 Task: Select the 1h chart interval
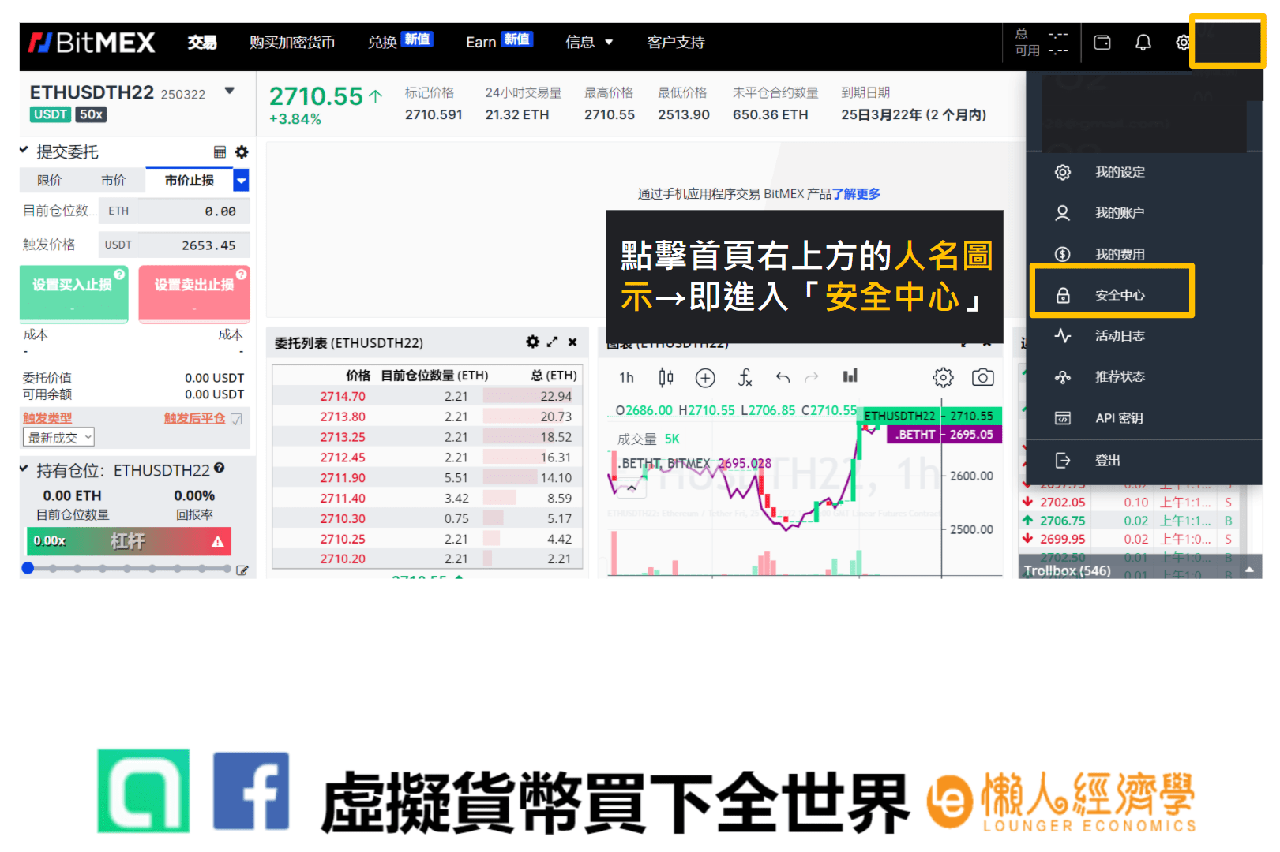(626, 378)
